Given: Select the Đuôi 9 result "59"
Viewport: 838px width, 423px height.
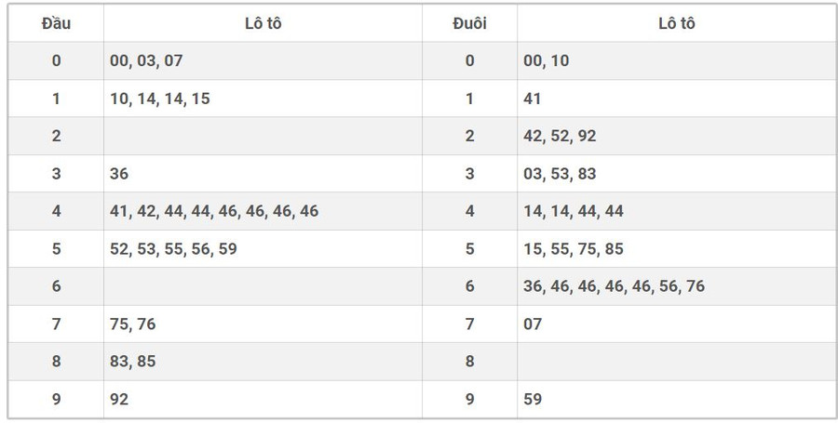Looking at the screenshot, I should tap(533, 400).
